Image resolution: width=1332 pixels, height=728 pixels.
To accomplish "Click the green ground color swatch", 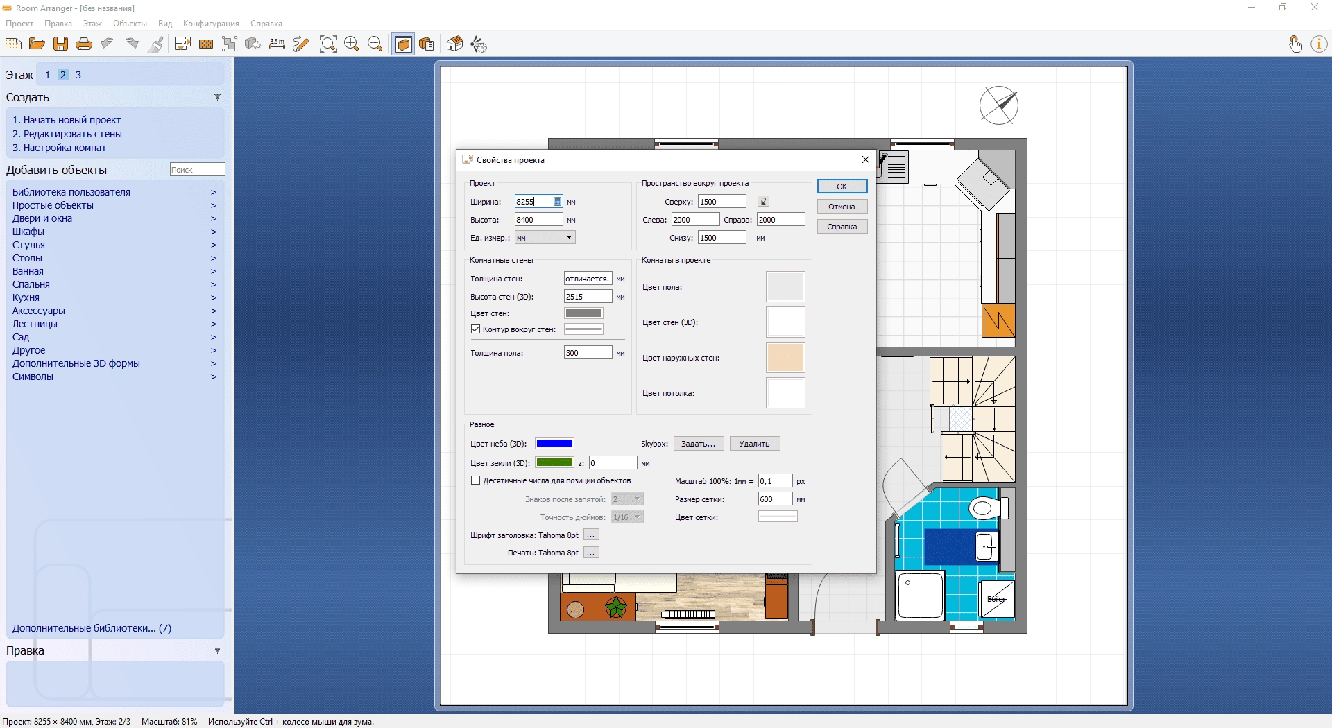I will [x=555, y=462].
